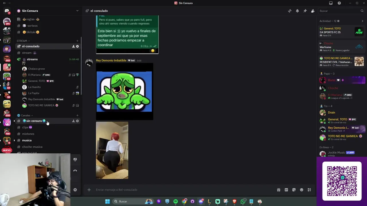Select voice user El Mariana

pos(34,75)
